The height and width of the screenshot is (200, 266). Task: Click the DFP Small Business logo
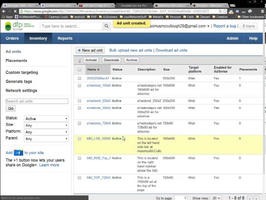pyautogui.click(x=20, y=26)
